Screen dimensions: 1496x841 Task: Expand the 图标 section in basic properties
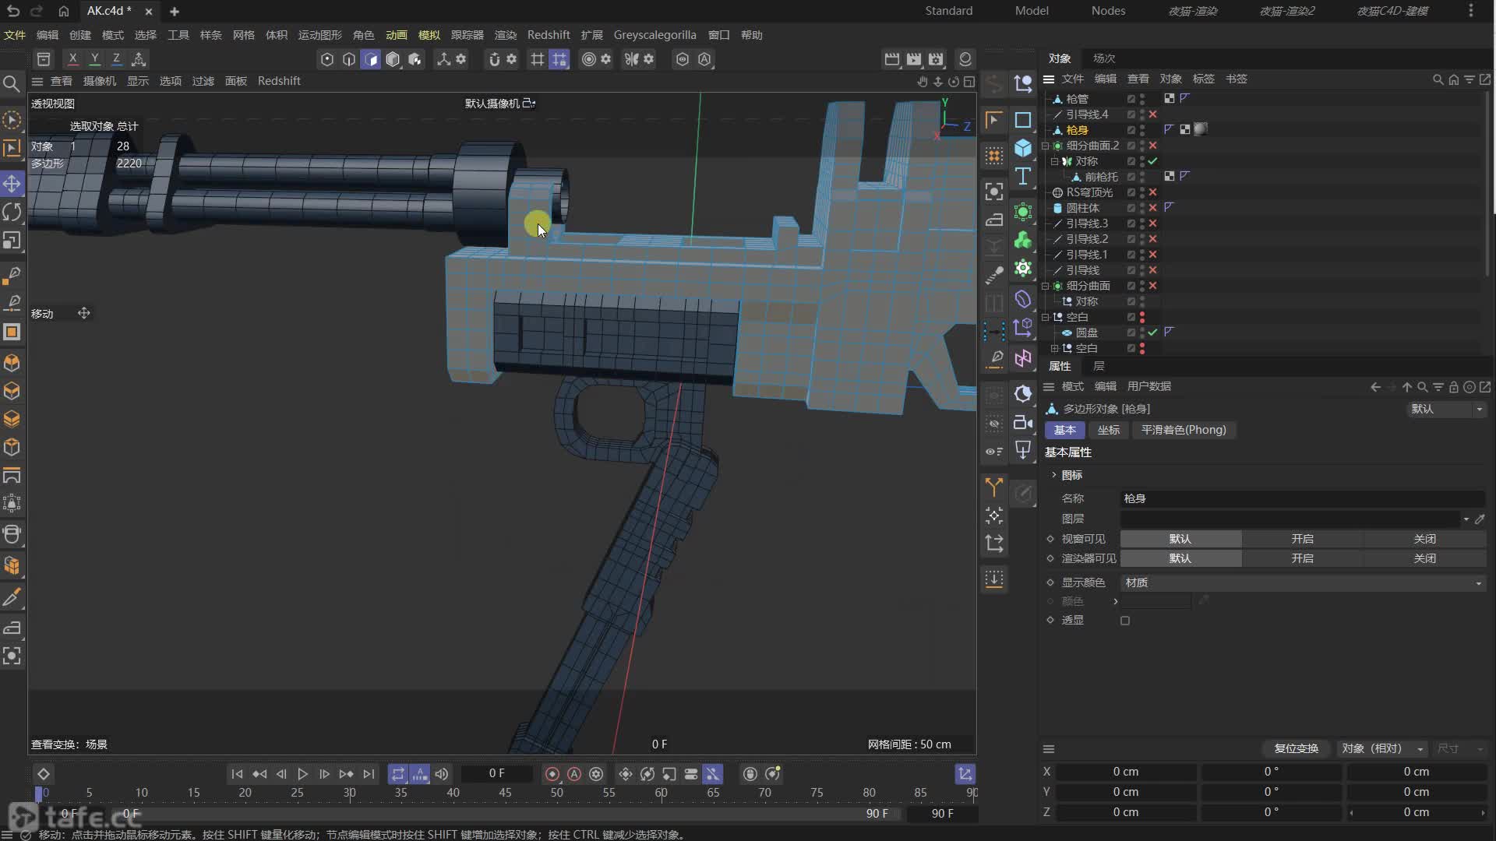[x=1054, y=475]
